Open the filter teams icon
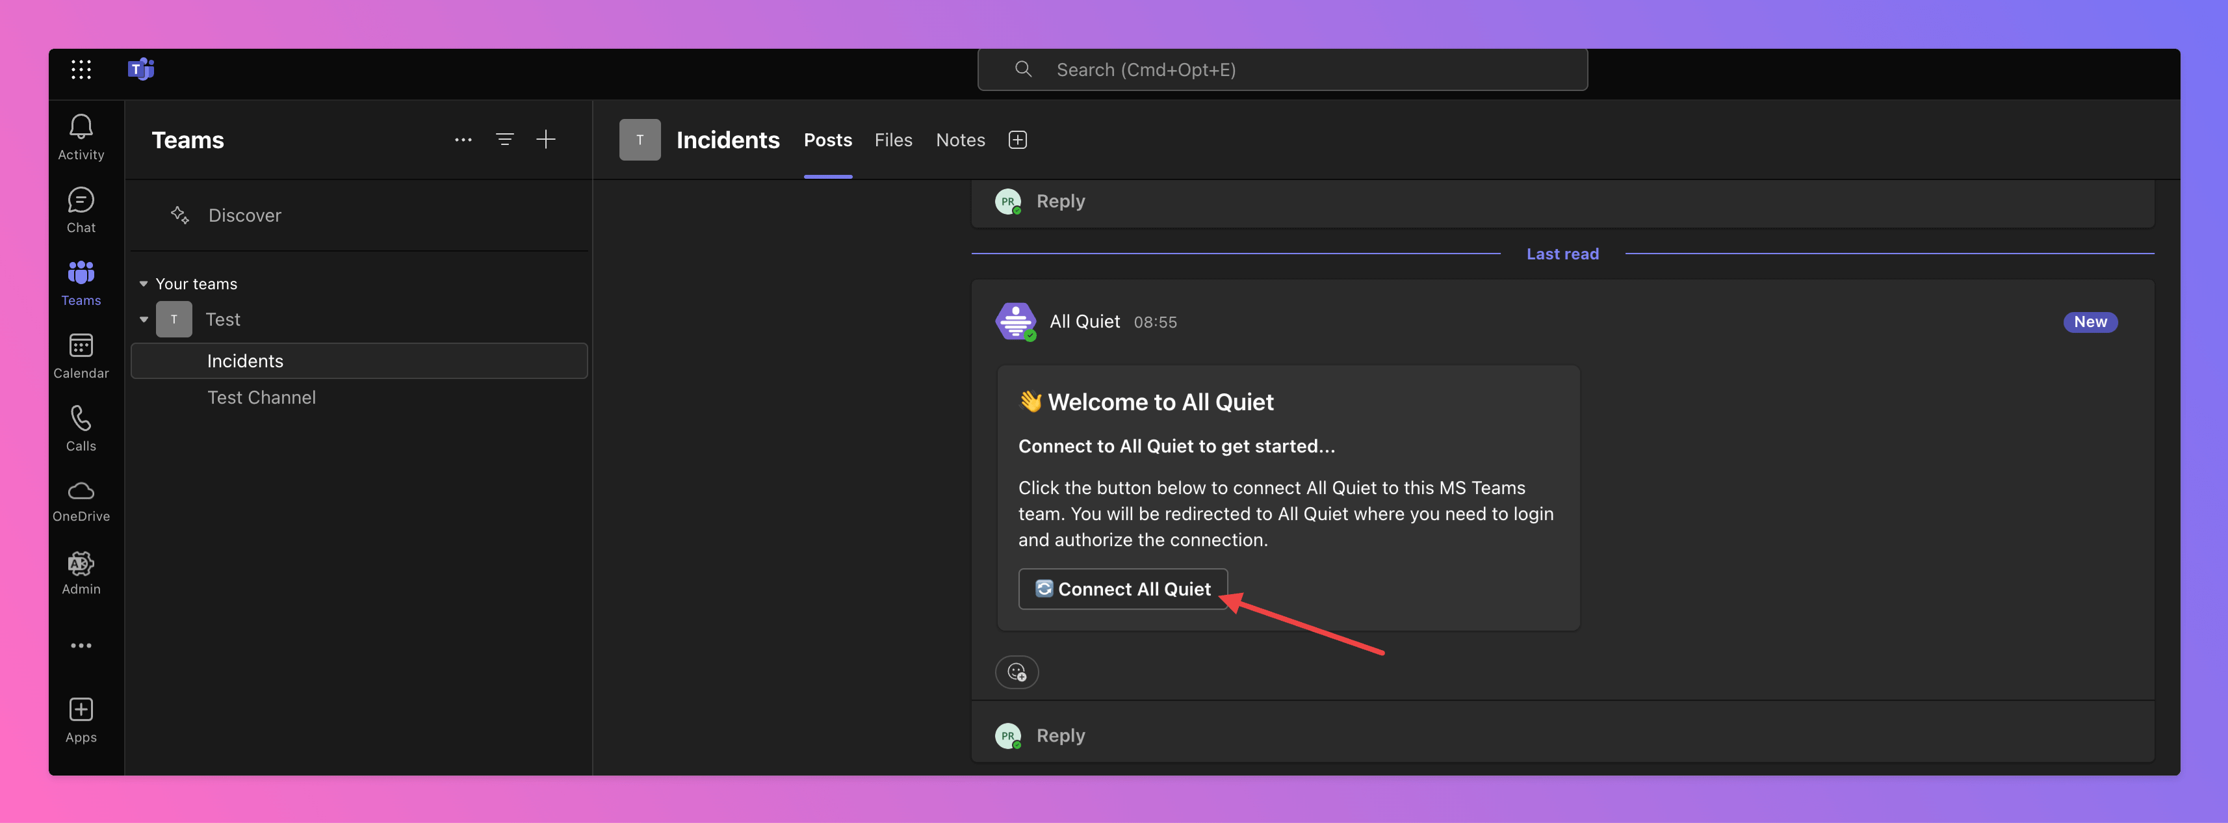This screenshot has width=2228, height=823. pyautogui.click(x=504, y=139)
